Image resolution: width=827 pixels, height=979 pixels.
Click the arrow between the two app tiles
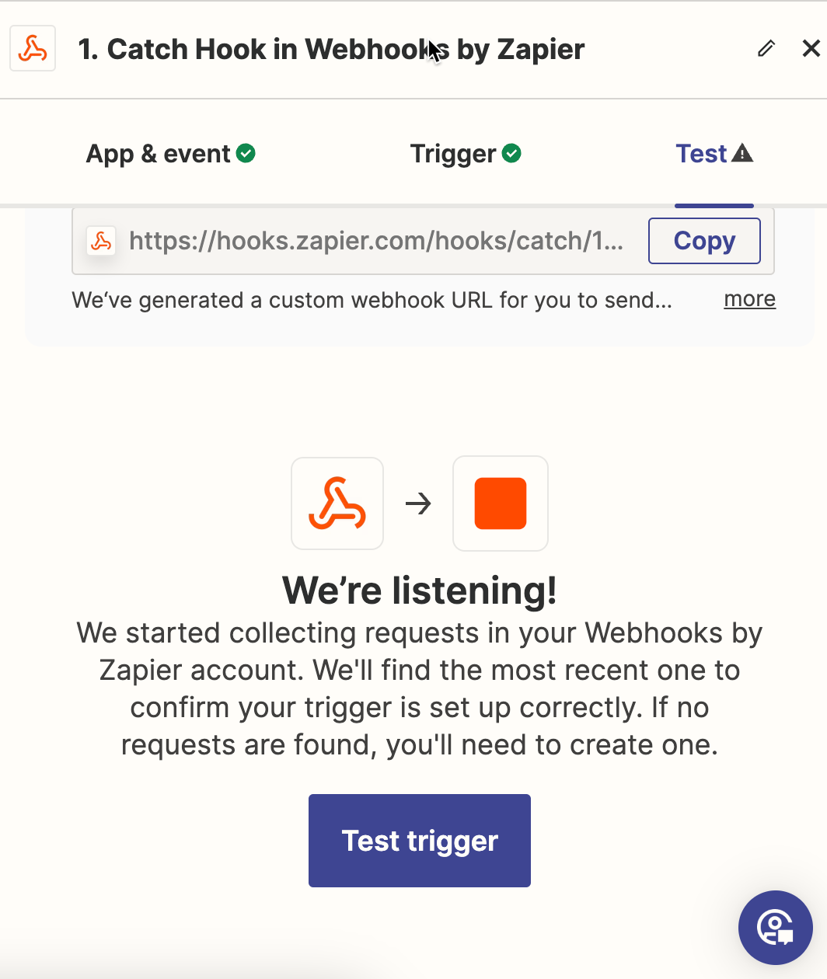(x=418, y=503)
